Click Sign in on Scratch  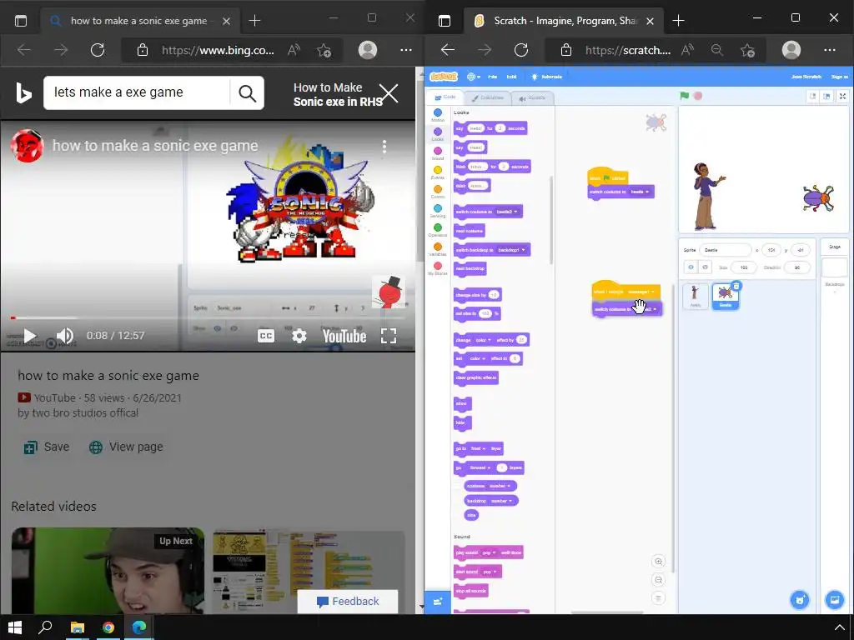point(839,77)
